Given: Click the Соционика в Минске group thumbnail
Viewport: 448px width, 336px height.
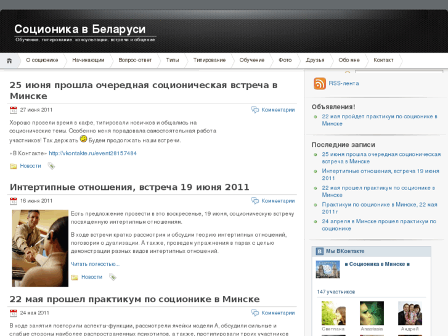Looking at the screenshot, I should (328, 269).
